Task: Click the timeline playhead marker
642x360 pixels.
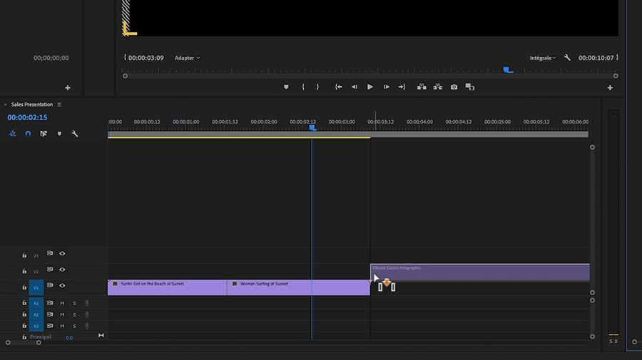Action: (x=312, y=128)
